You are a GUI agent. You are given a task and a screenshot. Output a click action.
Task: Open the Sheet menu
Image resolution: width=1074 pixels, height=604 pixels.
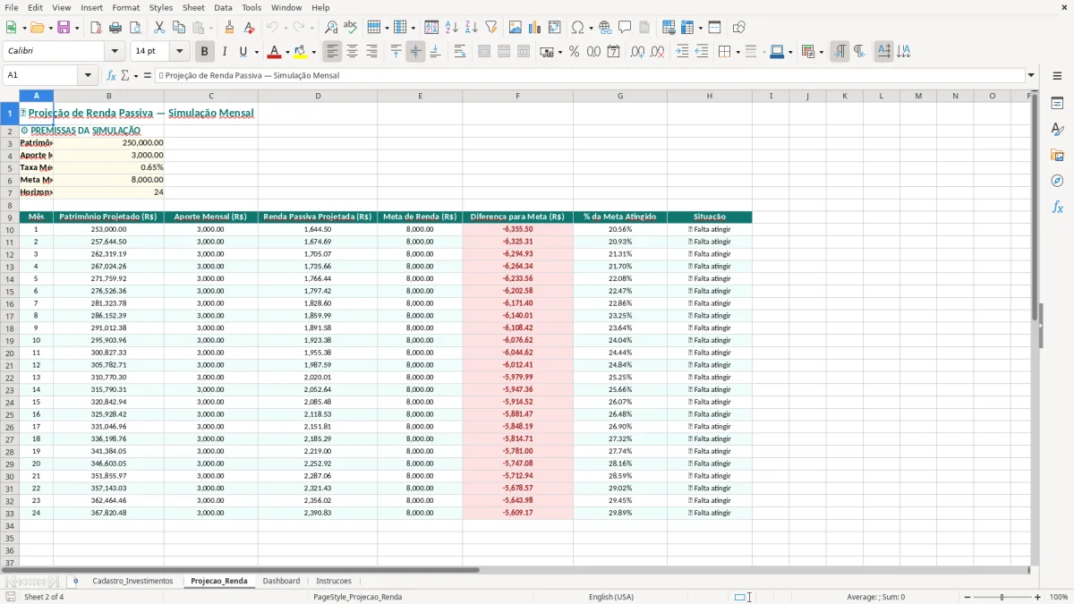coord(193,7)
